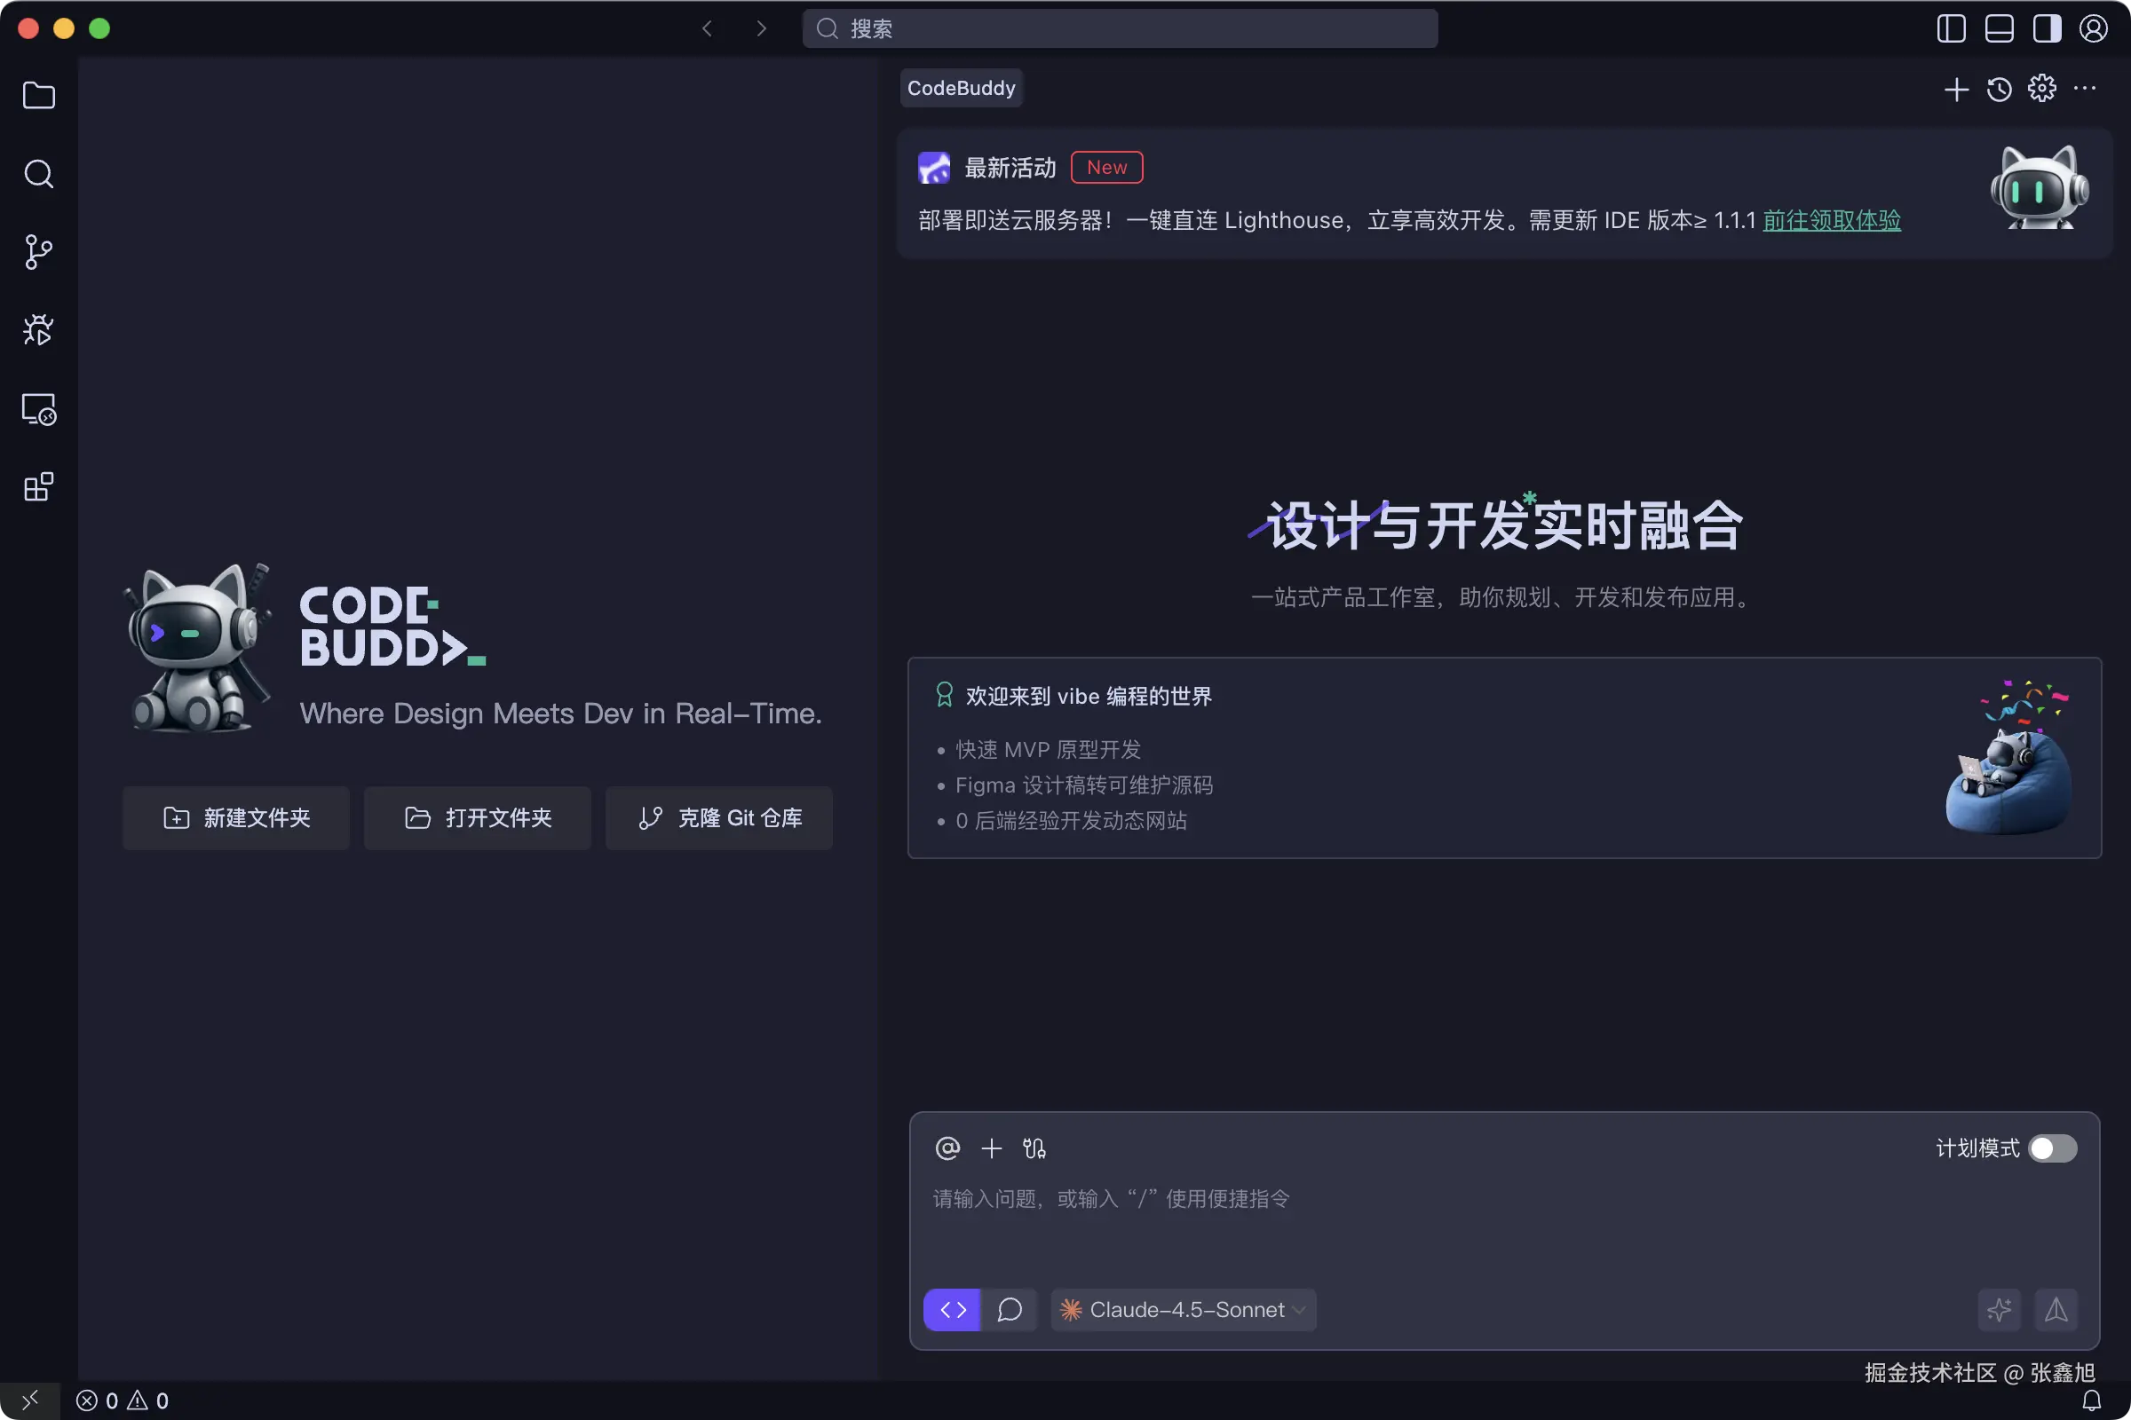Screen dimensions: 2131x1420
Task: Switch to chat bubble mode
Action: (x=1010, y=1310)
